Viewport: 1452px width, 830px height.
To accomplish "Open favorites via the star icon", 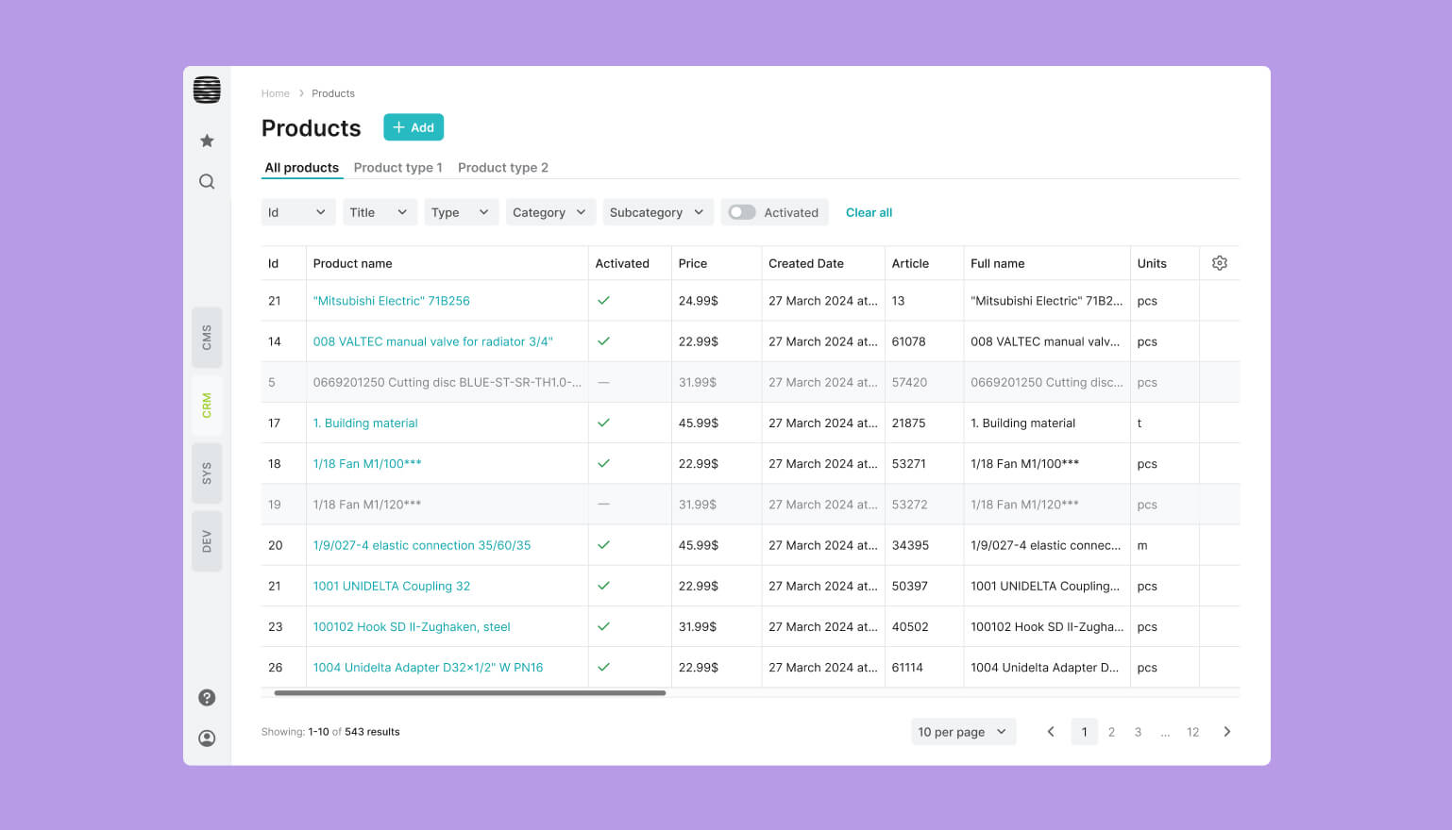I will click(x=207, y=141).
